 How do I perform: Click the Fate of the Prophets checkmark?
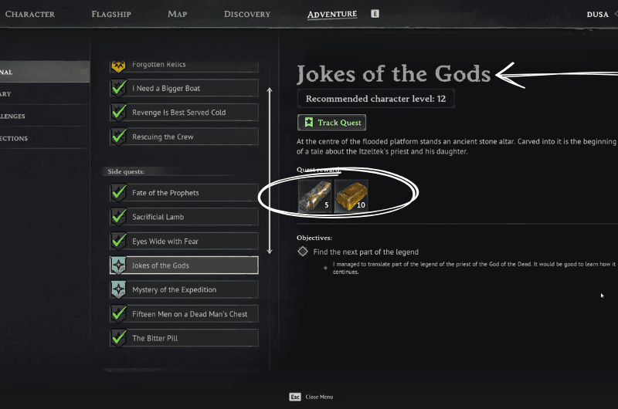[x=119, y=193]
